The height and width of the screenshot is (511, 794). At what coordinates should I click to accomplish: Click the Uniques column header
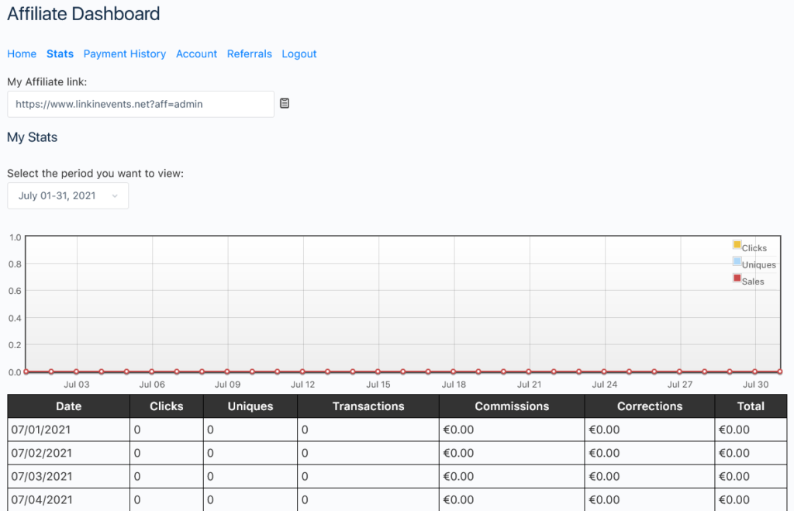tap(250, 406)
